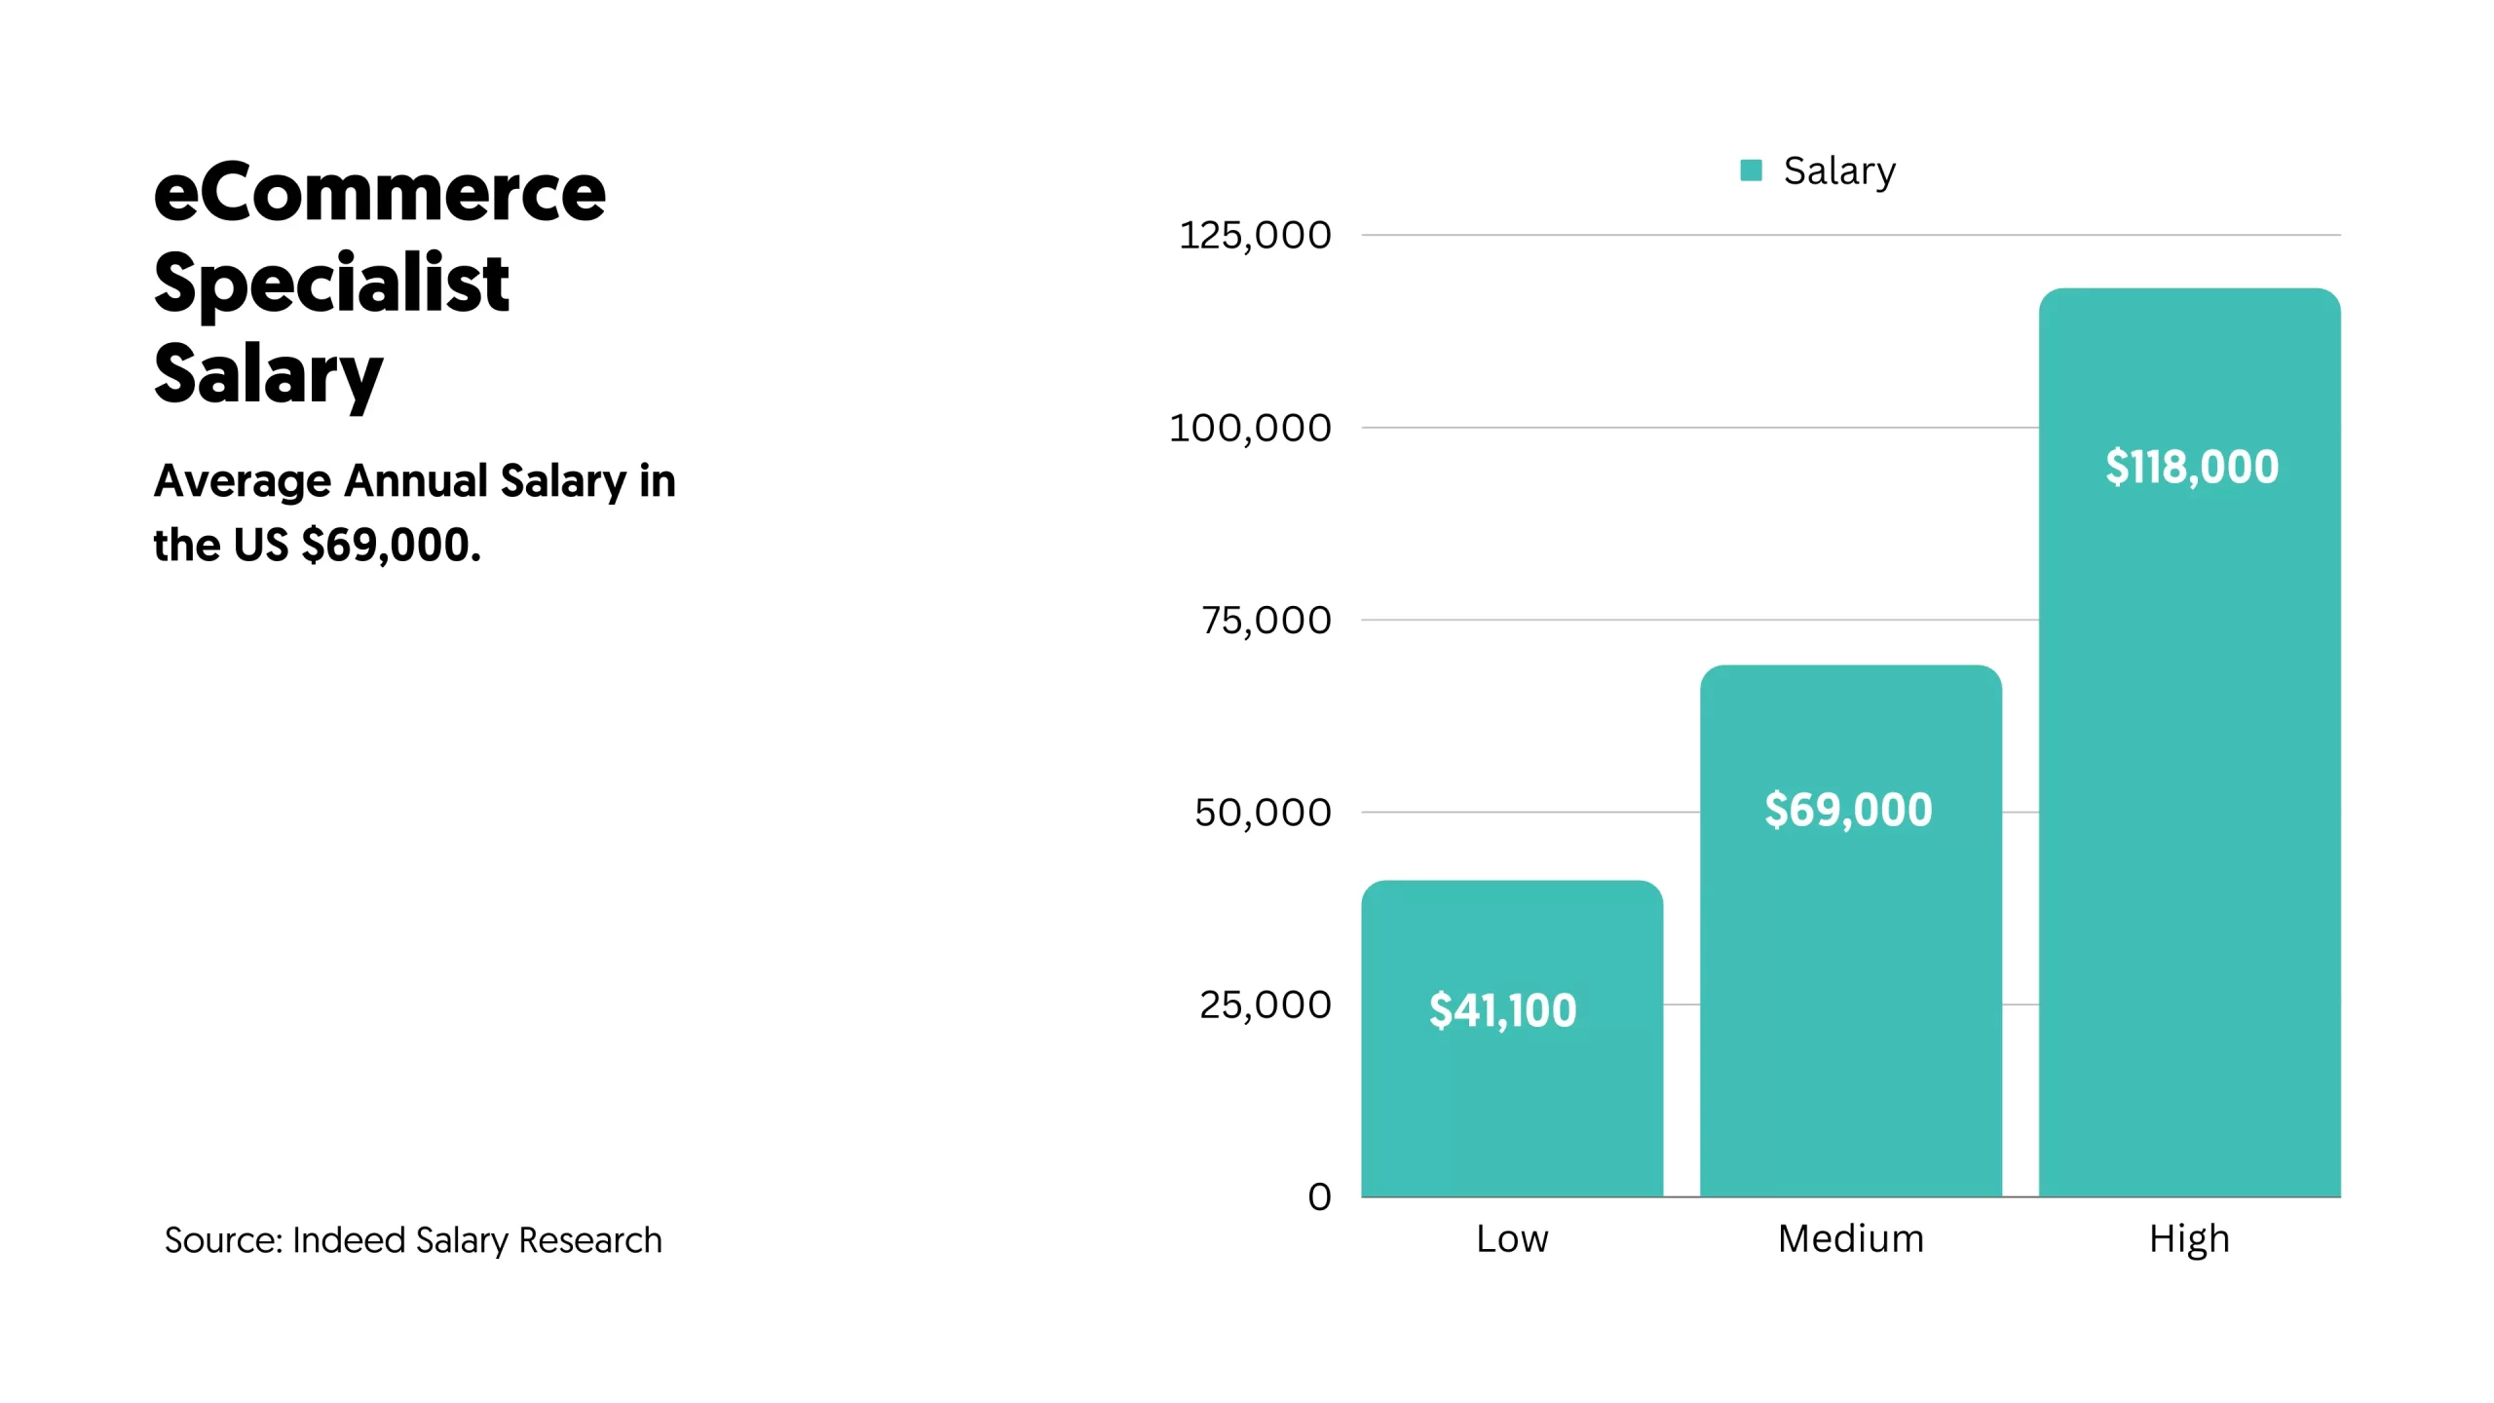Click the $69,000 label inside the Medium bar
Image resolution: width=2494 pixels, height=1403 pixels.
[x=1848, y=810]
